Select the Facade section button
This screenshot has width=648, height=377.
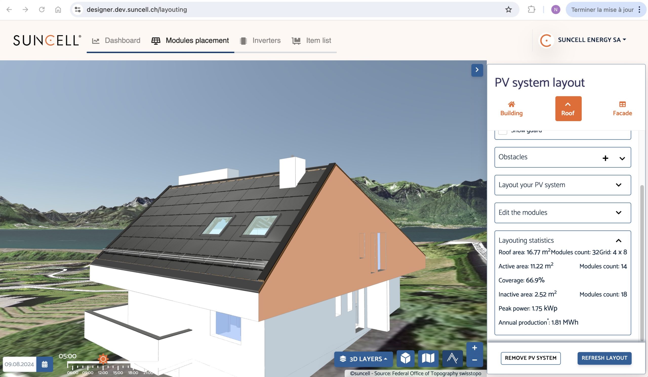pyautogui.click(x=622, y=109)
